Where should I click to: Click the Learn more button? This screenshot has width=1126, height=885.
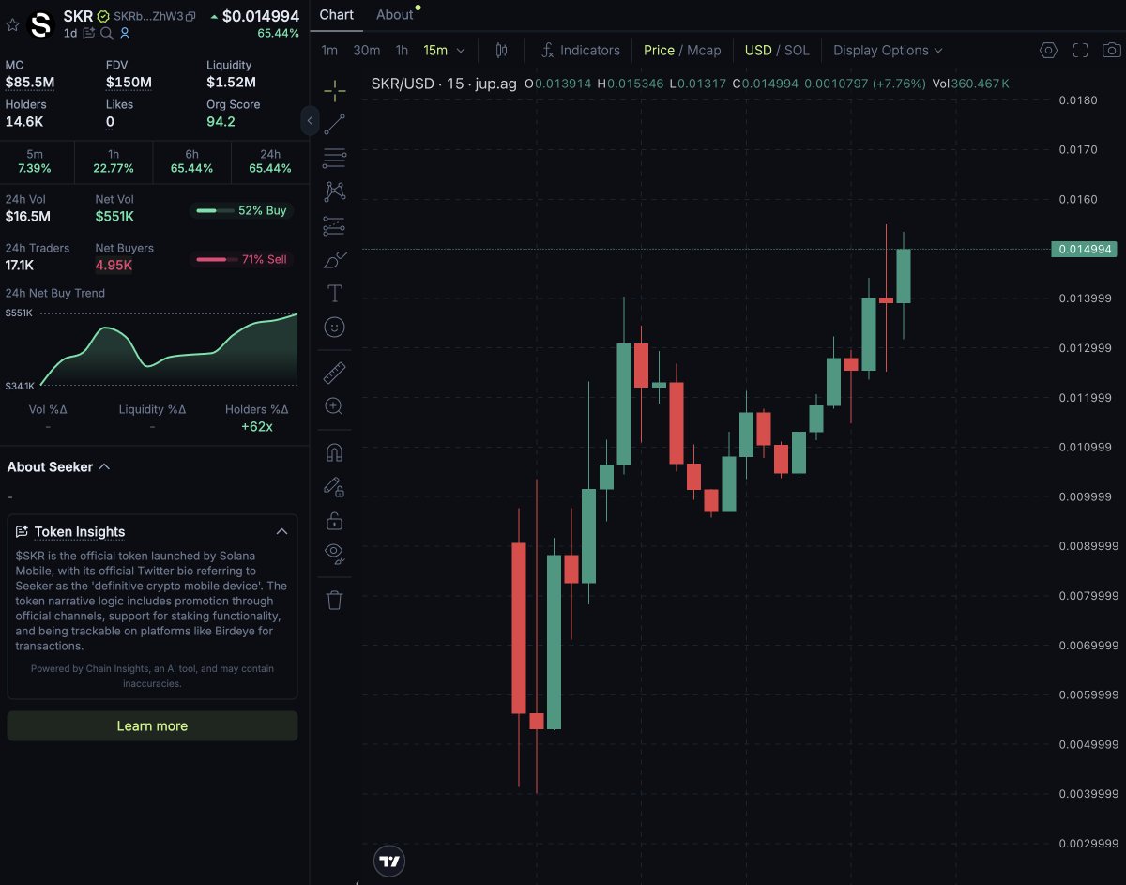pos(152,725)
